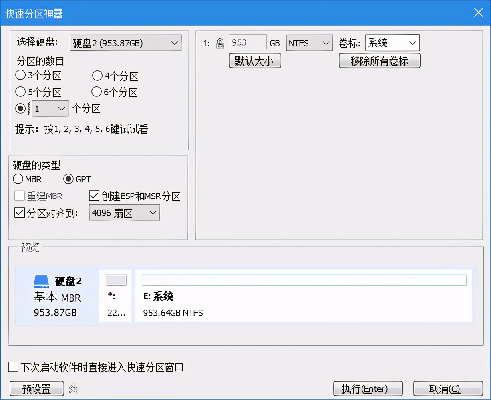Viewport: 491px width, 400px height.
Task: Open the 选择硬盘 drive dropdown
Action: coord(125,43)
